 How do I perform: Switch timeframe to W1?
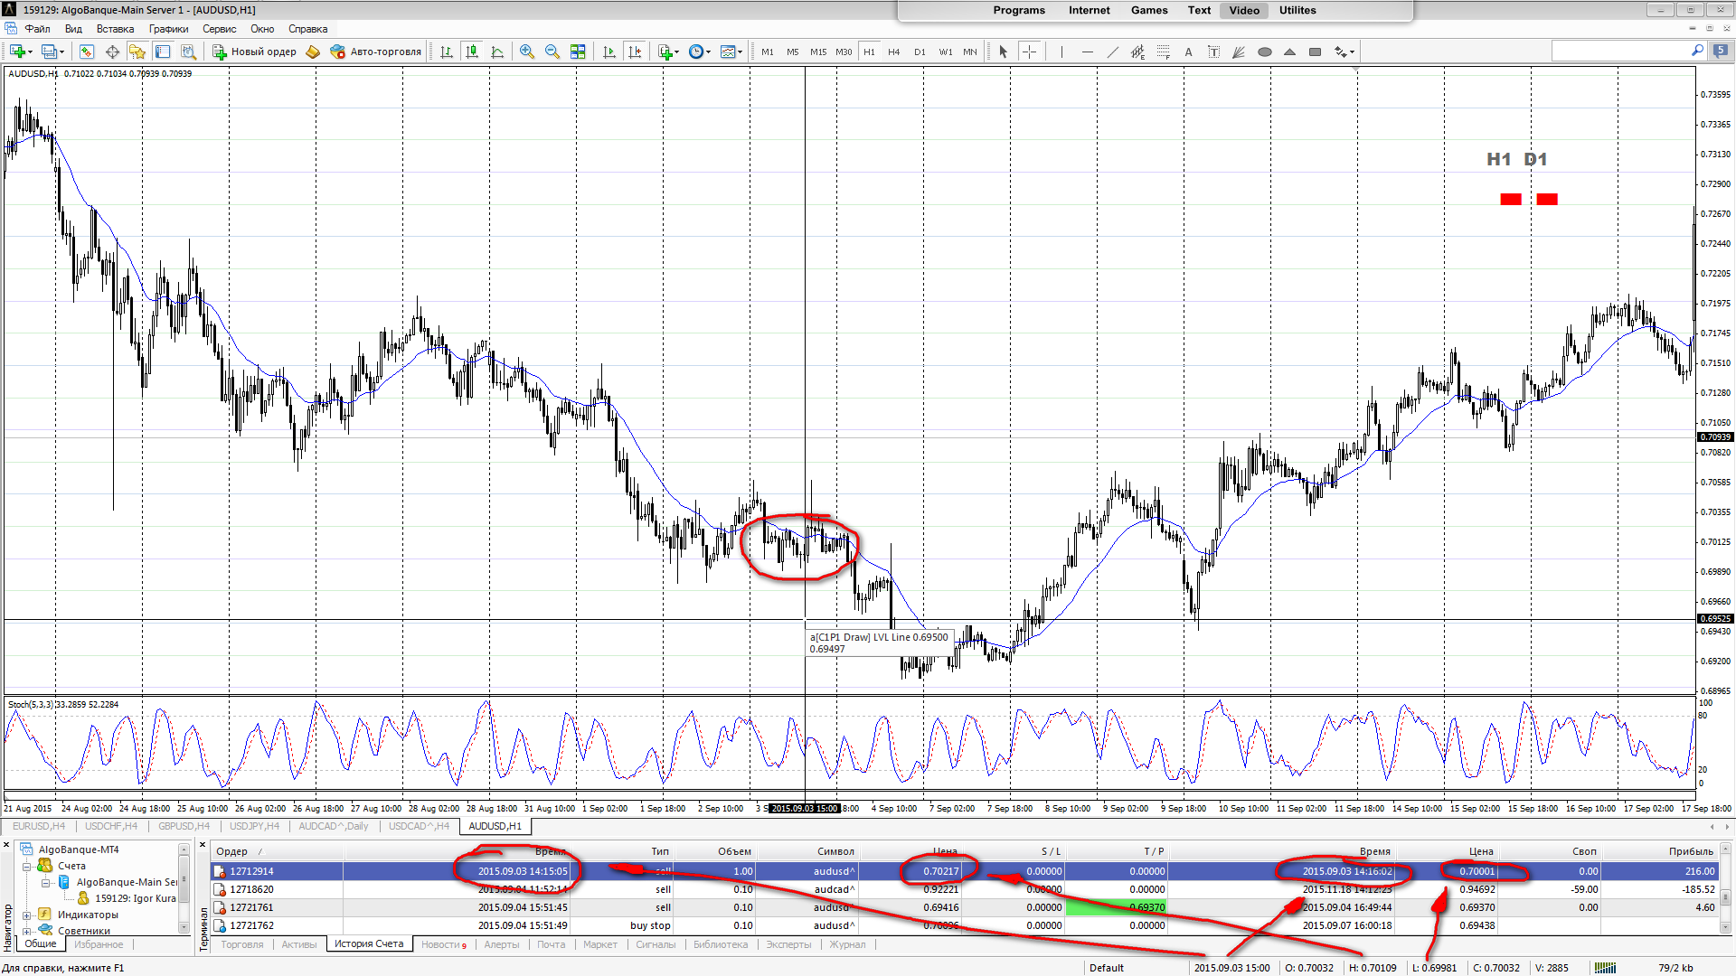click(946, 52)
